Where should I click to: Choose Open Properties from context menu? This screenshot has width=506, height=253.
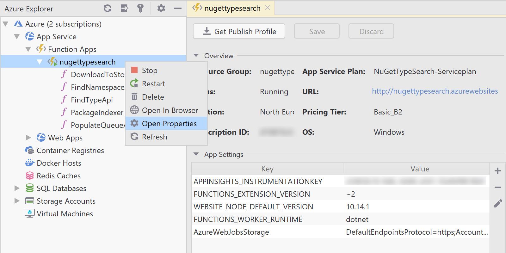point(166,123)
